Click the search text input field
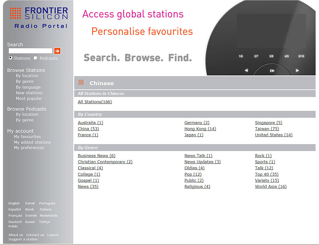Viewport: 319px width, 245px height. pos(30,51)
